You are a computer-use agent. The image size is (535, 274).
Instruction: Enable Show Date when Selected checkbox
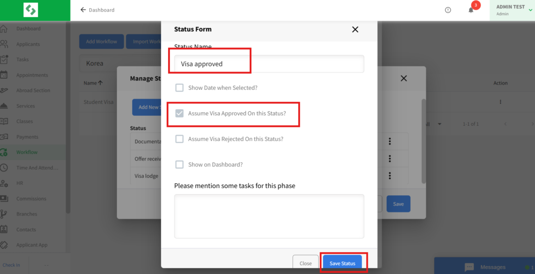coord(179,88)
